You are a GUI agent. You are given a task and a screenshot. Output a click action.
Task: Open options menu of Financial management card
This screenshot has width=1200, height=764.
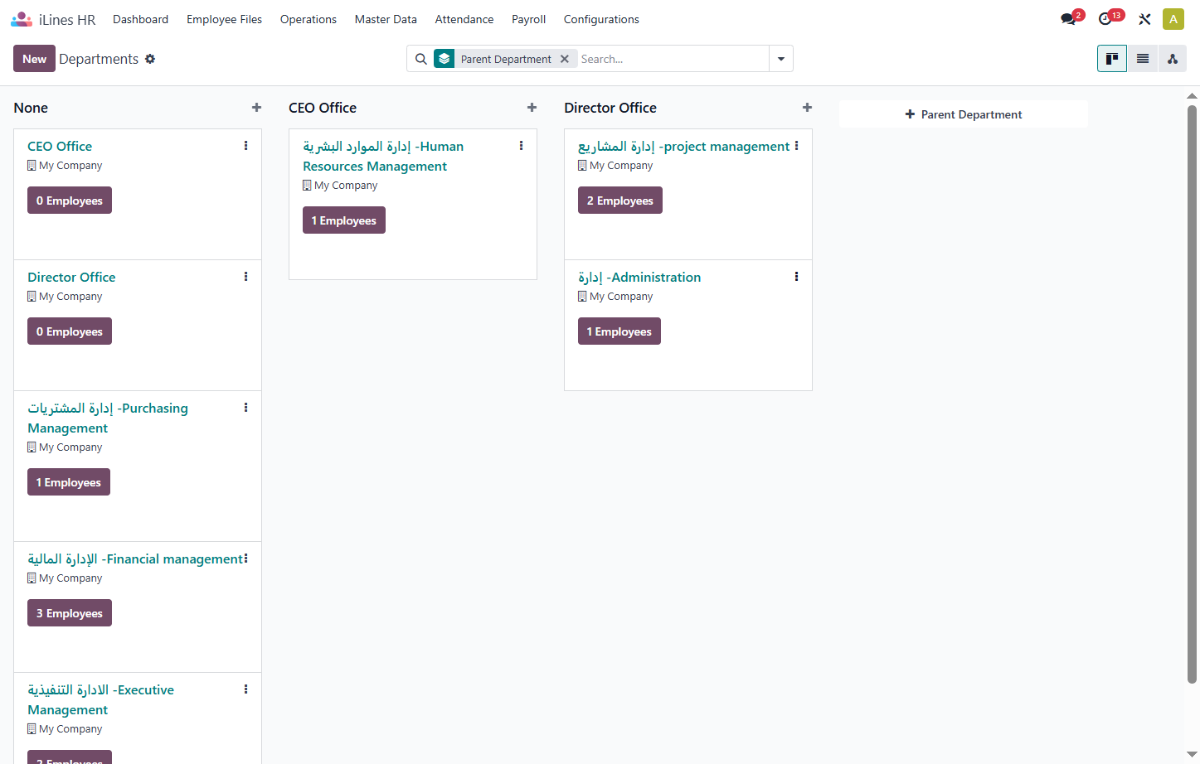(245, 558)
